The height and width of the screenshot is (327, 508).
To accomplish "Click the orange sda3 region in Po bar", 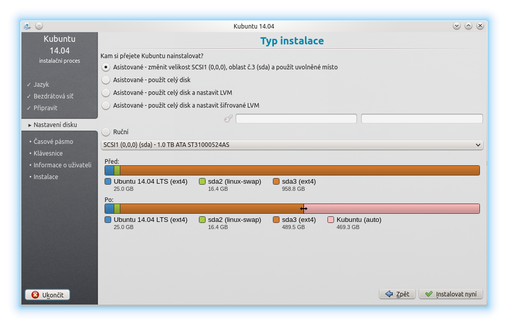I will point(212,209).
